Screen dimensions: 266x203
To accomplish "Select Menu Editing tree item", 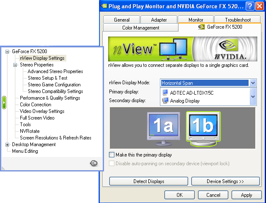I will click(x=25, y=151).
